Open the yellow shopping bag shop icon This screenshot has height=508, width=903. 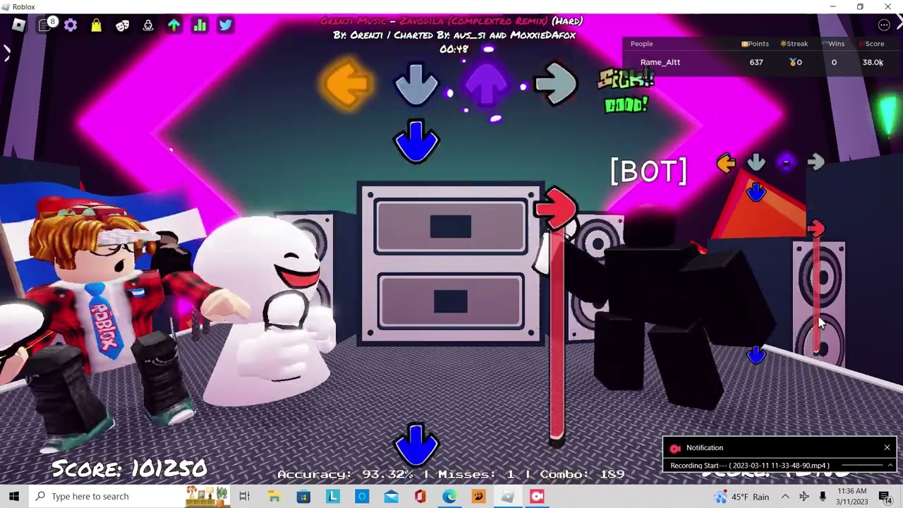click(97, 25)
